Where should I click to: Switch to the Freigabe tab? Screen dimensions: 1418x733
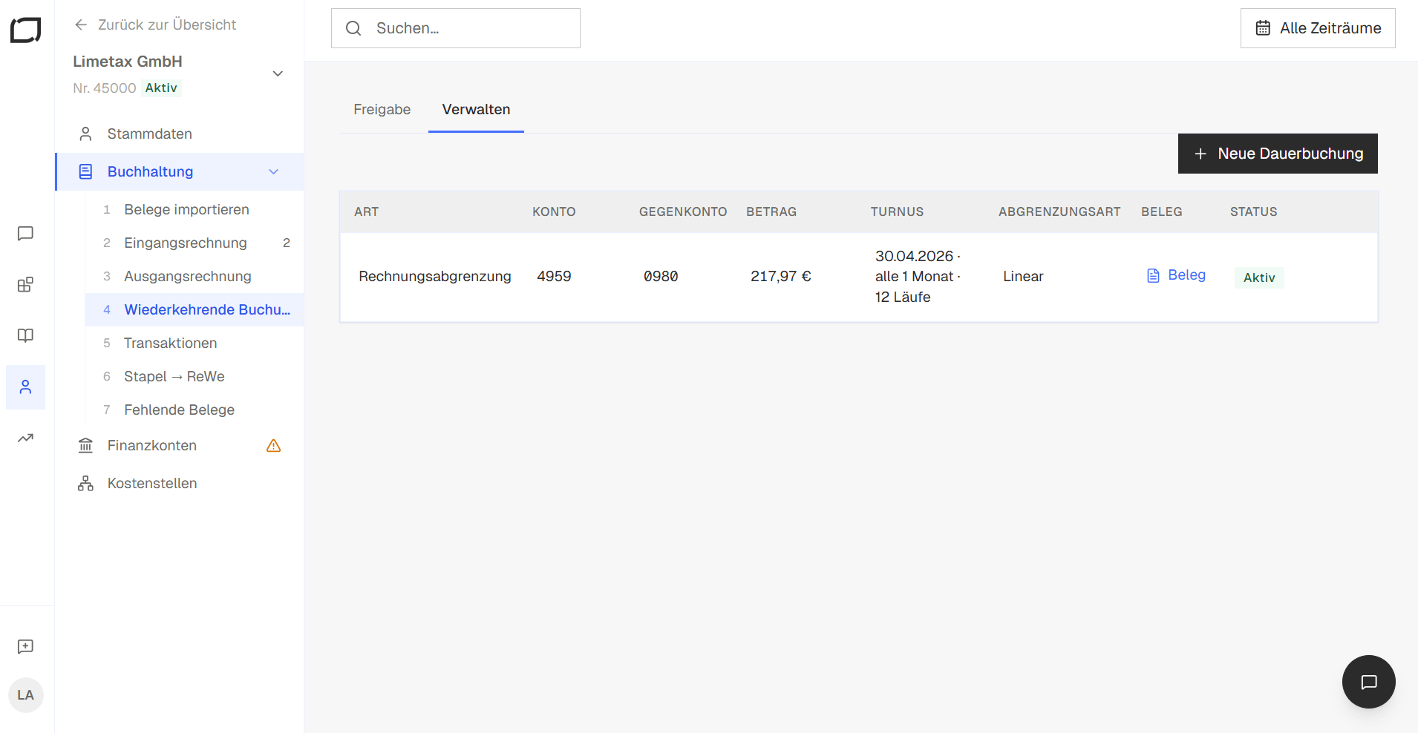[382, 110]
